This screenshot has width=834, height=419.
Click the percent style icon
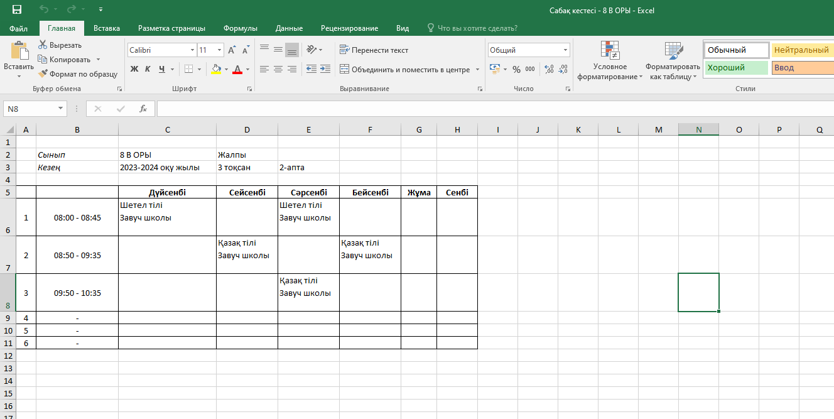click(x=516, y=70)
